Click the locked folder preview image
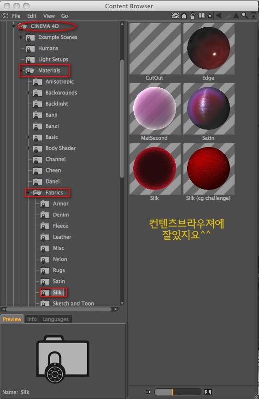The width and height of the screenshot is (259, 399). (63, 359)
